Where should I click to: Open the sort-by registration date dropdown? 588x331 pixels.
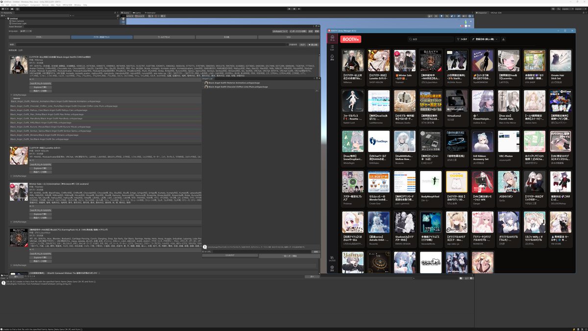click(485, 39)
